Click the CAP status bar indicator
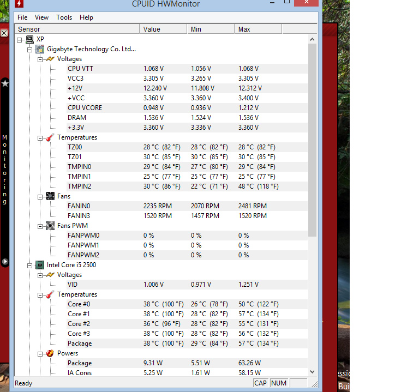The height and width of the screenshot is (392, 419). pyautogui.click(x=261, y=383)
